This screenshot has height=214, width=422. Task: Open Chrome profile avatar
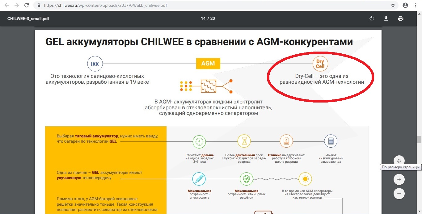click(x=405, y=5)
